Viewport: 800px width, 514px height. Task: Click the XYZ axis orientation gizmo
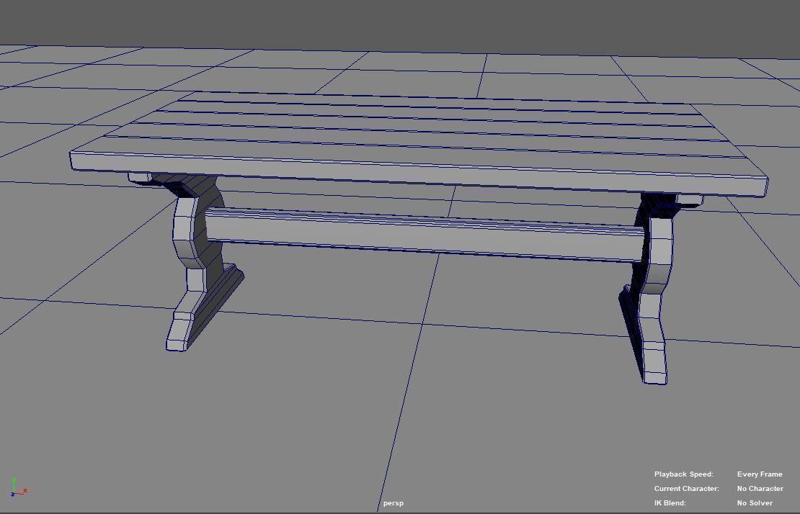coord(18,487)
